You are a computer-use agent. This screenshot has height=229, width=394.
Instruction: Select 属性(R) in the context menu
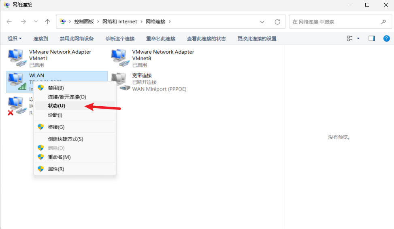(56, 169)
